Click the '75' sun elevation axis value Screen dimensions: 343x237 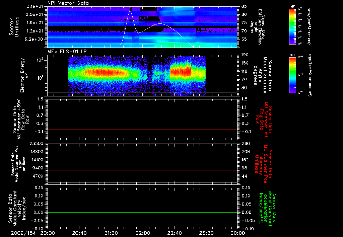click(x=244, y=23)
